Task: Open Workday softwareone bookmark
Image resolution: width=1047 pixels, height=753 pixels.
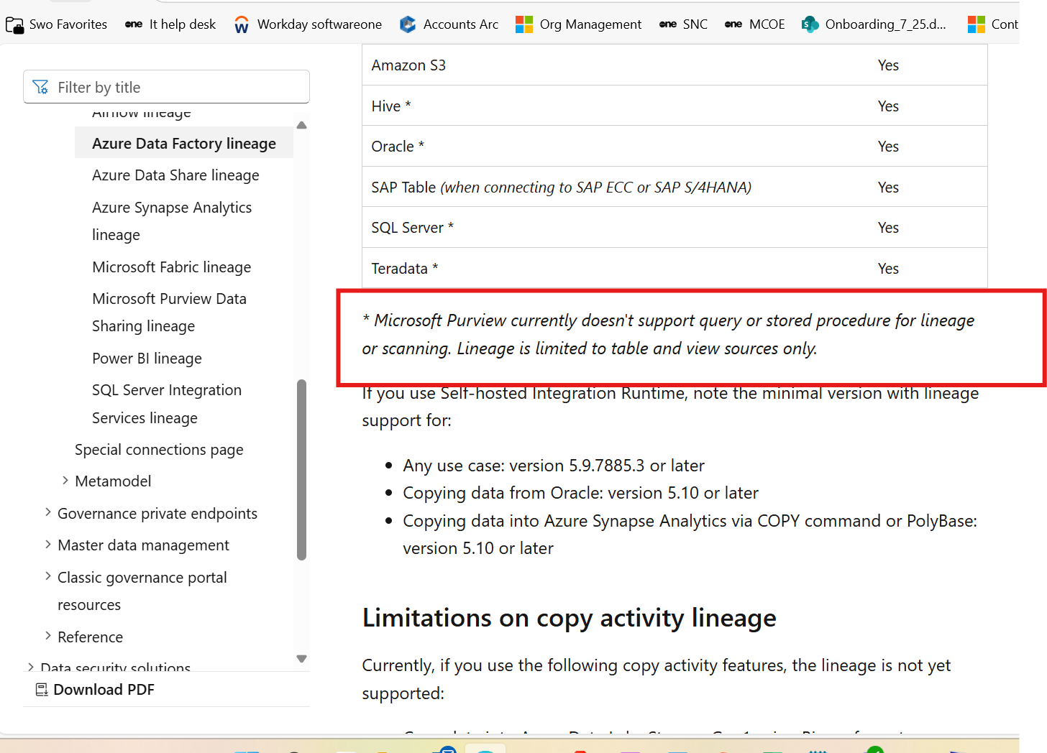Action: point(308,24)
